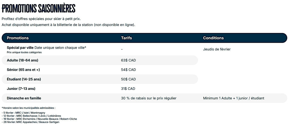Select the 63$ CAD adult price
The width and height of the screenshot is (290, 128).
(128, 60)
